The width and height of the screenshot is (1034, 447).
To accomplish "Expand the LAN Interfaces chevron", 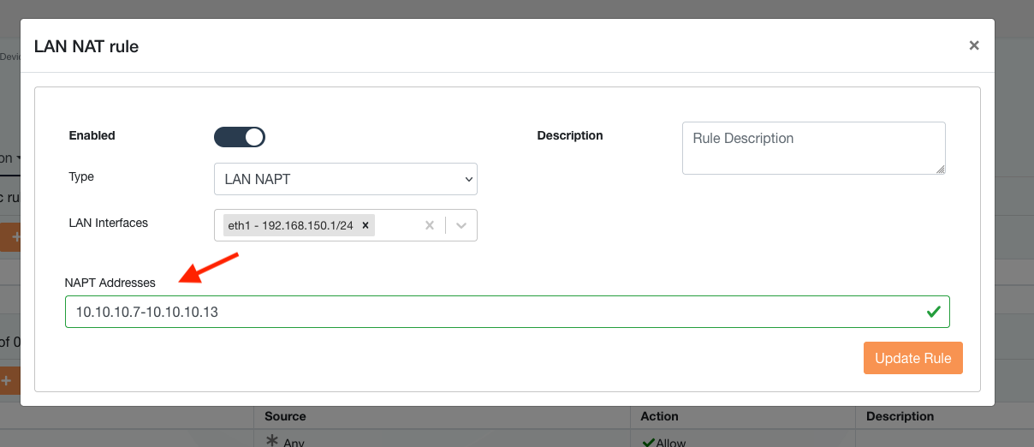I will 461,226.
